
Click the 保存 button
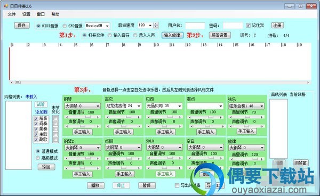pos(22,26)
